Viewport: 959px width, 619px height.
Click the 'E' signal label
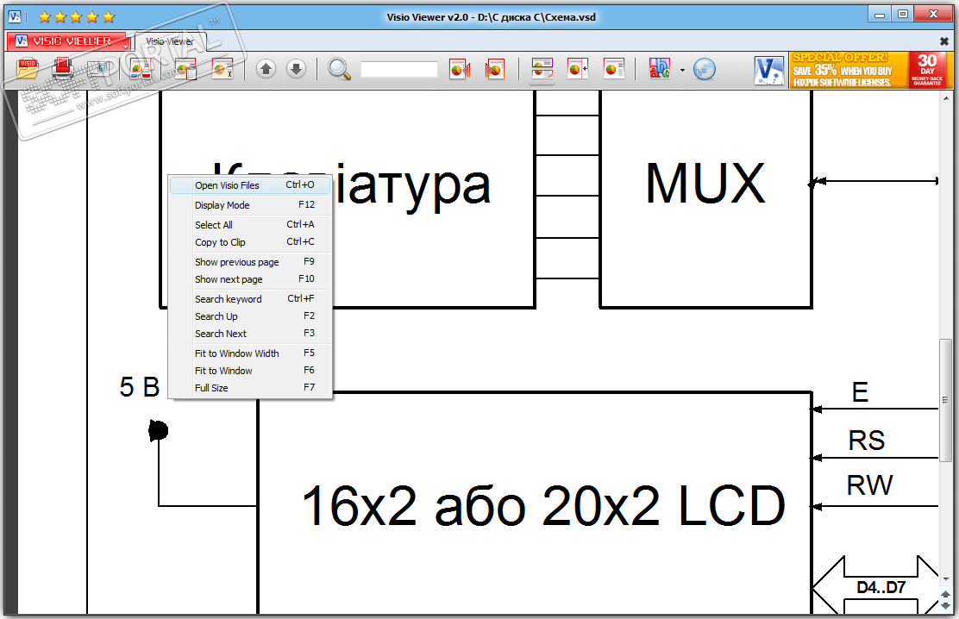[x=860, y=392]
